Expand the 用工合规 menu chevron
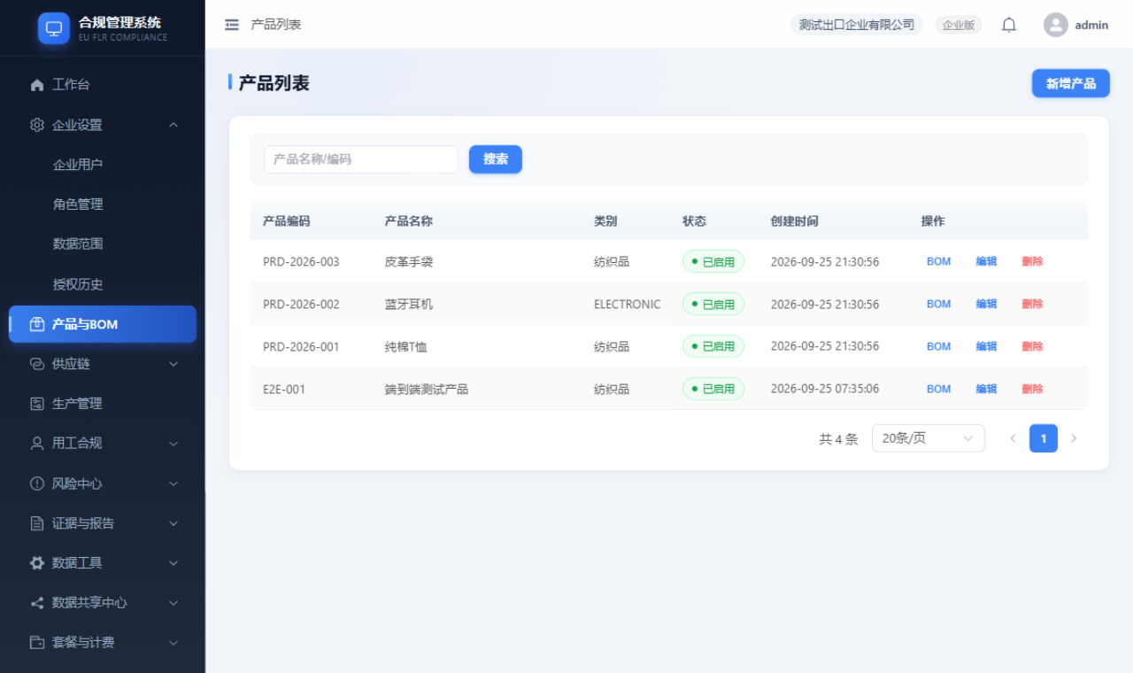 coord(173,444)
